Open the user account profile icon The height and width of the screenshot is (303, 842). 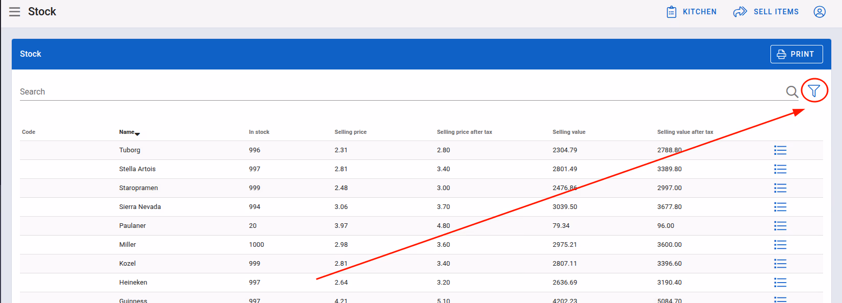(820, 12)
